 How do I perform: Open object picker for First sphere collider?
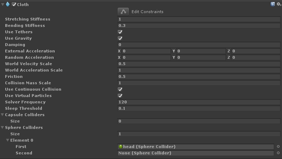pos(278,147)
